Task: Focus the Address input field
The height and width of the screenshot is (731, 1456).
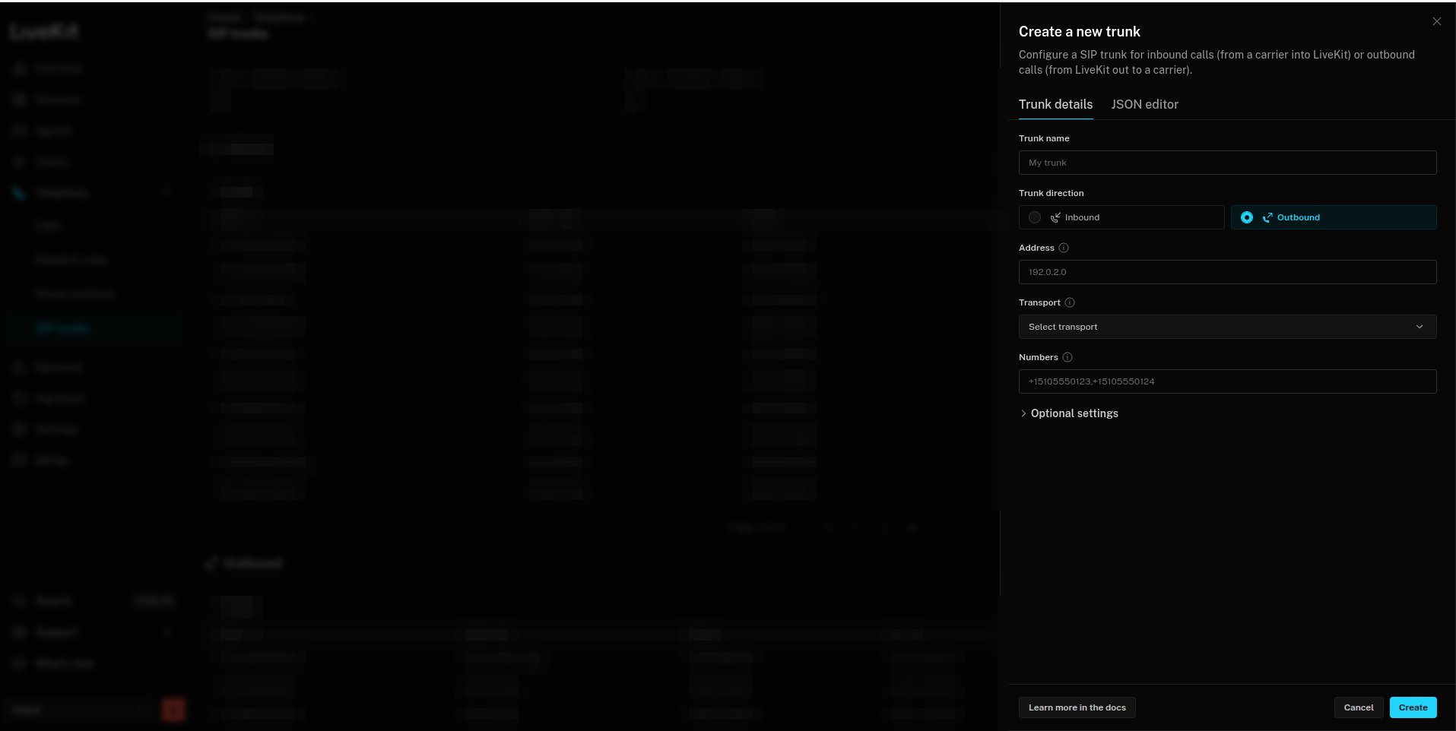Action: pos(1227,272)
